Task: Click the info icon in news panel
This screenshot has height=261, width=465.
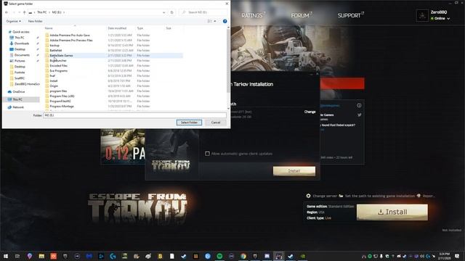Action: 359,106
